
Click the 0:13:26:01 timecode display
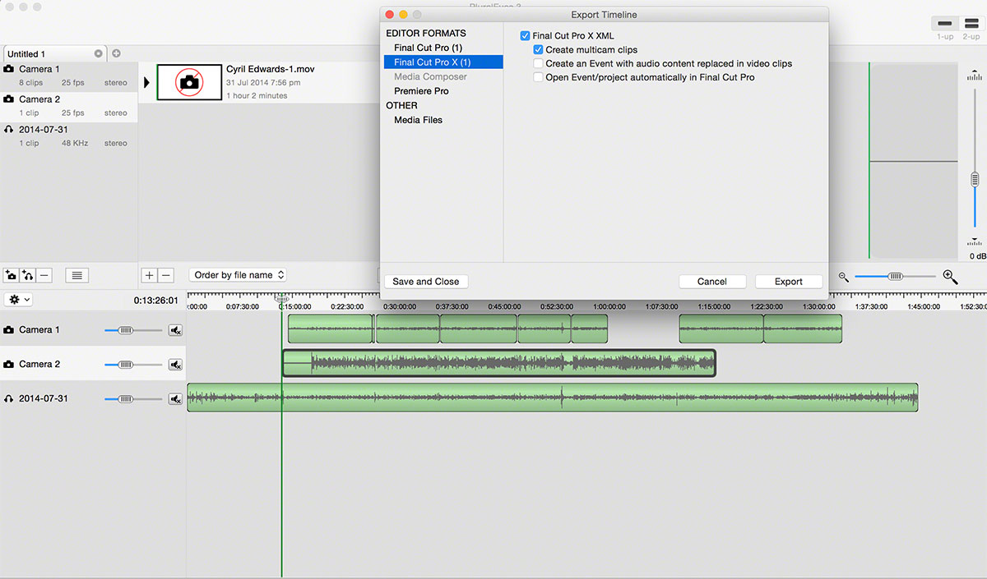tap(156, 301)
